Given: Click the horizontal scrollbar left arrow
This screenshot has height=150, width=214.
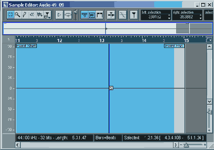Looking at the screenshot, I should (18, 145).
